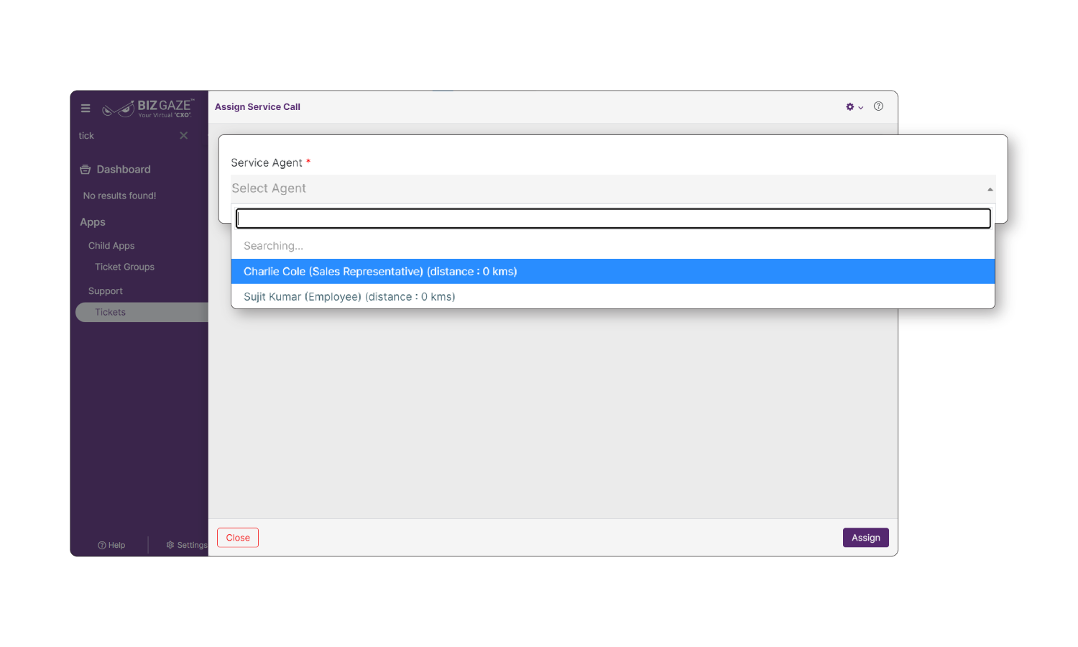Choose Sujit Kumar (Employee) from list
This screenshot has width=1078, height=647.
pos(349,297)
